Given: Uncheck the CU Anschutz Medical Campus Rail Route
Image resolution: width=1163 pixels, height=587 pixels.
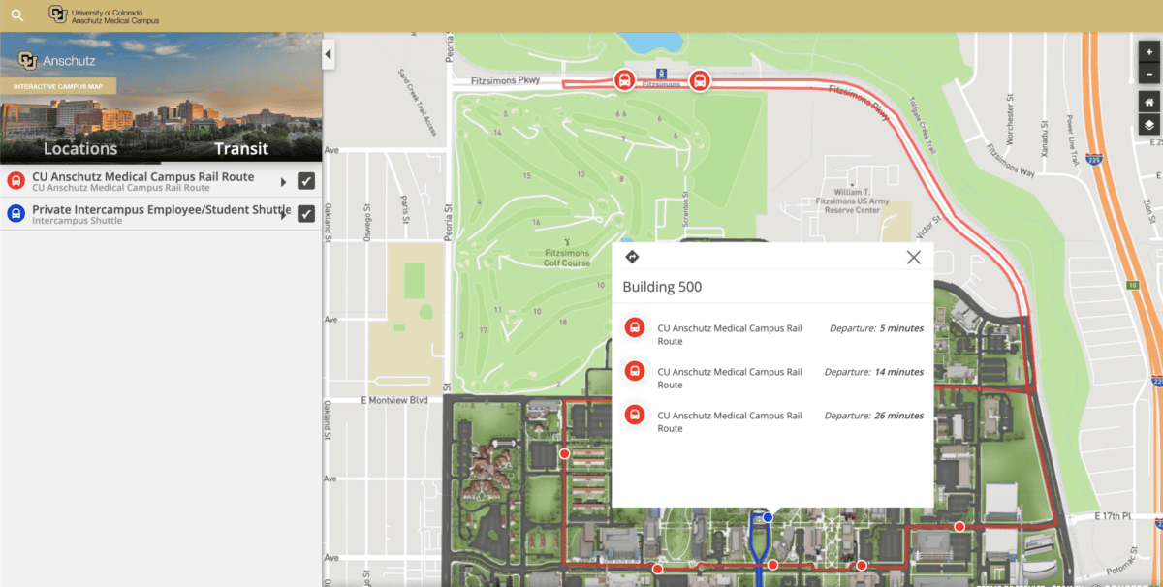Looking at the screenshot, I should [x=307, y=179].
